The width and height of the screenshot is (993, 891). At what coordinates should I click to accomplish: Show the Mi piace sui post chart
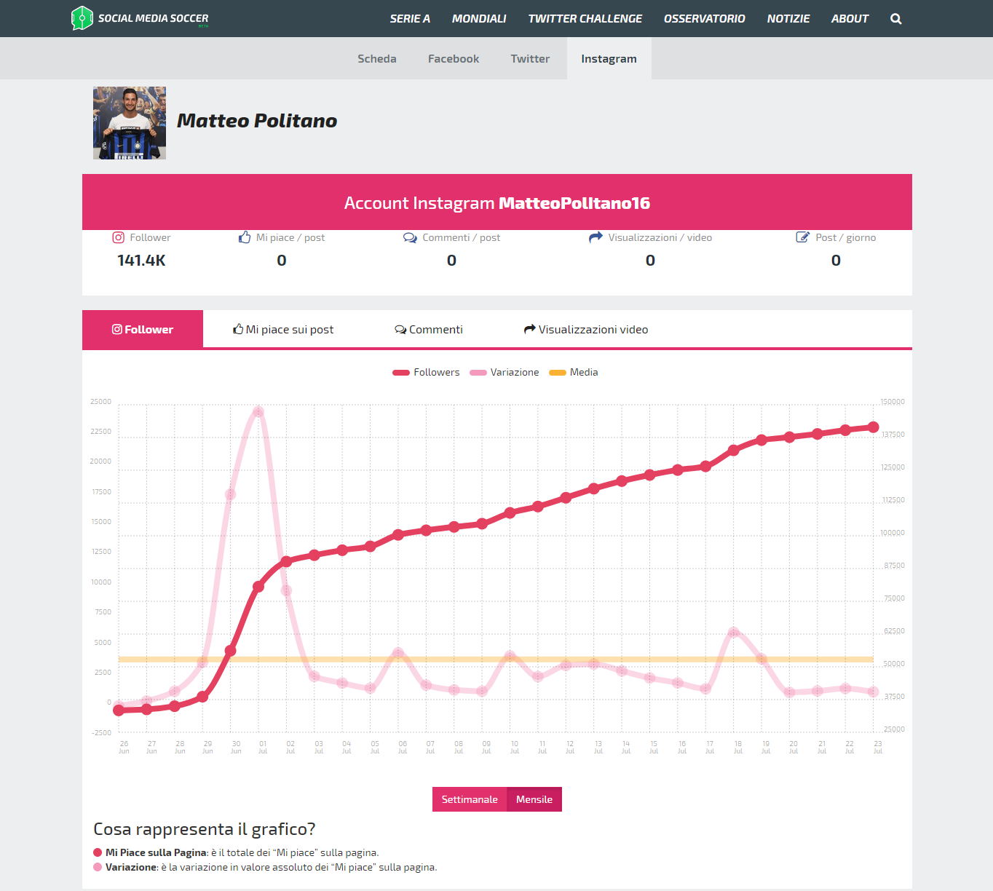point(283,329)
